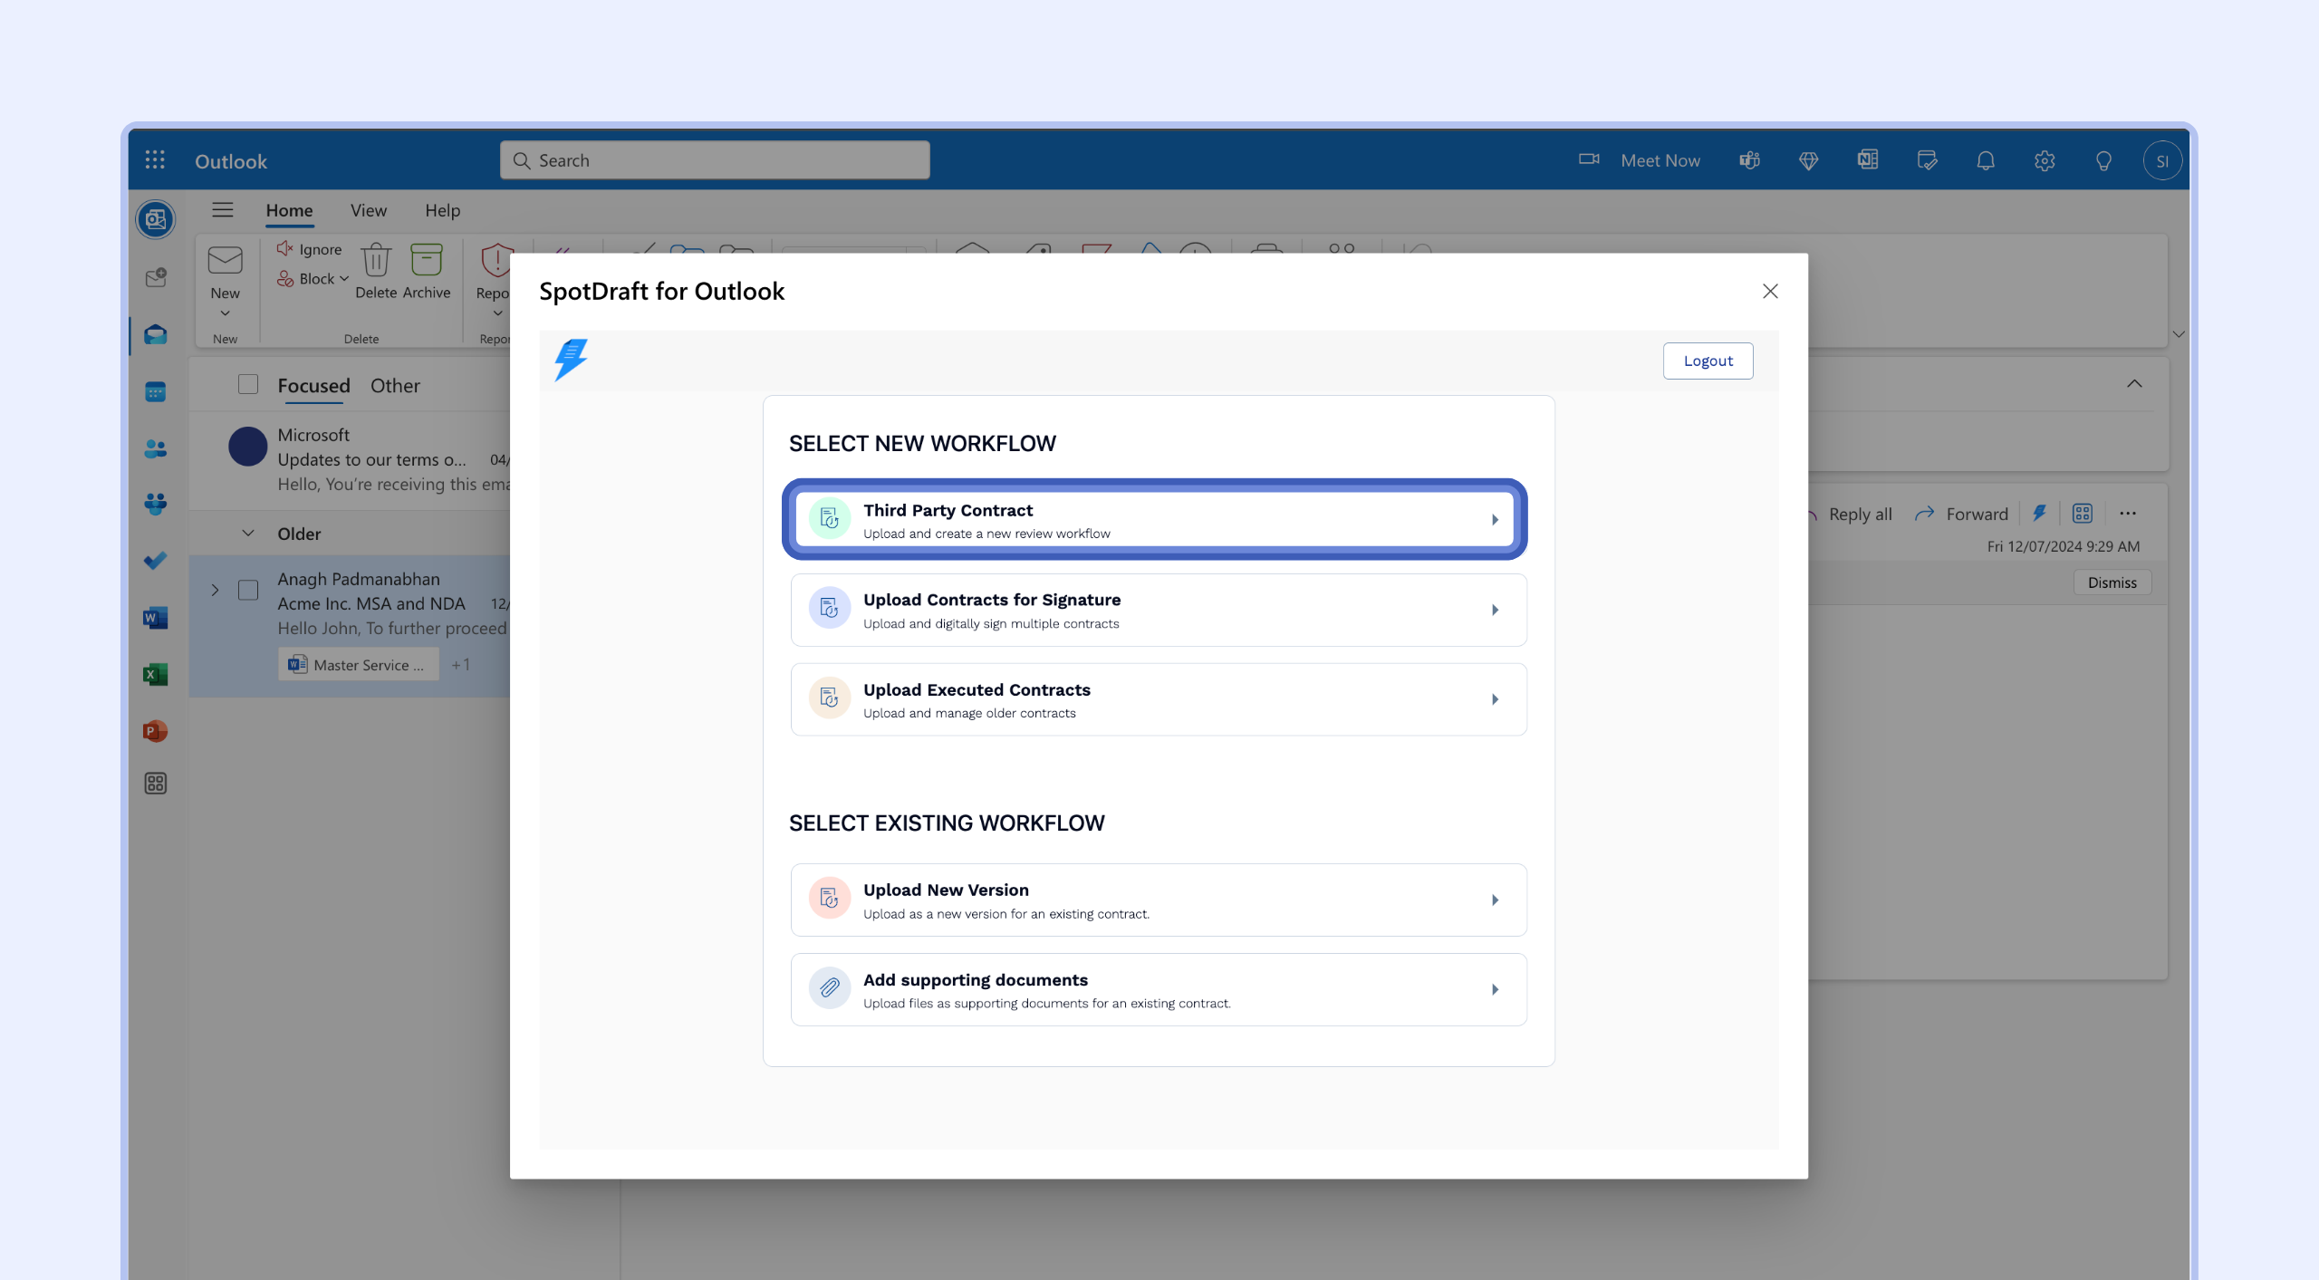Open the app launcher grid icon
This screenshot has width=2319, height=1280.
155,160
